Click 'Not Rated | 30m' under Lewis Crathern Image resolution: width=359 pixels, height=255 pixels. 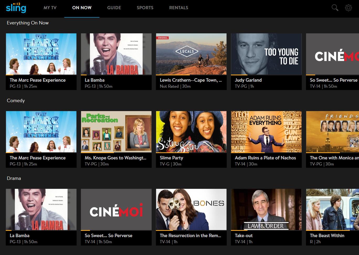(175, 86)
